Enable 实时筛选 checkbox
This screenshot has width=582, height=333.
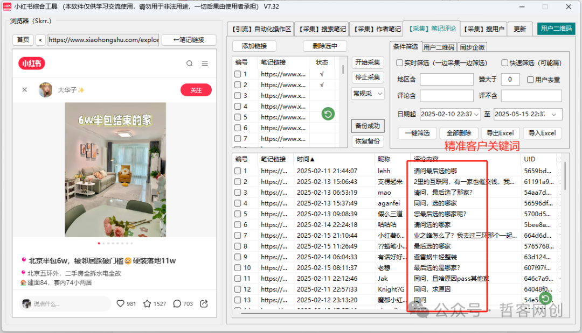click(400, 62)
